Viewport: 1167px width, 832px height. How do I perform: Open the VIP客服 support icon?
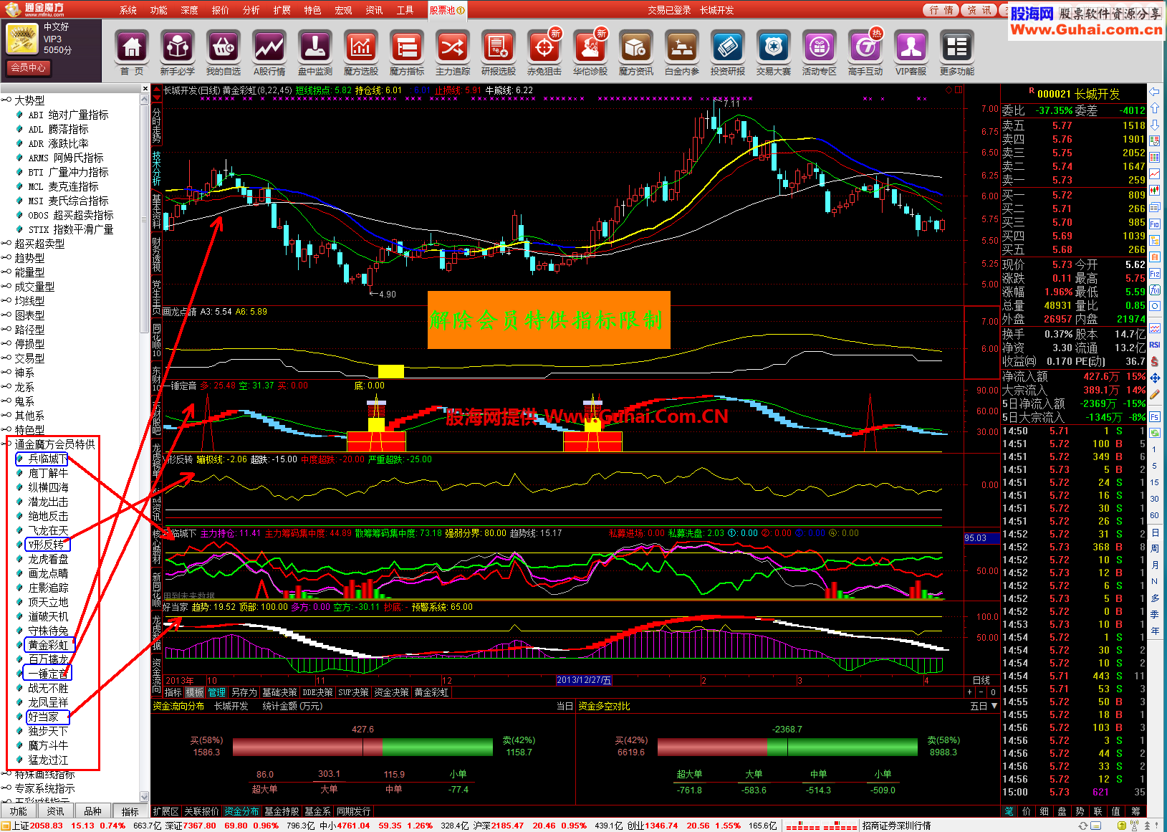[911, 52]
